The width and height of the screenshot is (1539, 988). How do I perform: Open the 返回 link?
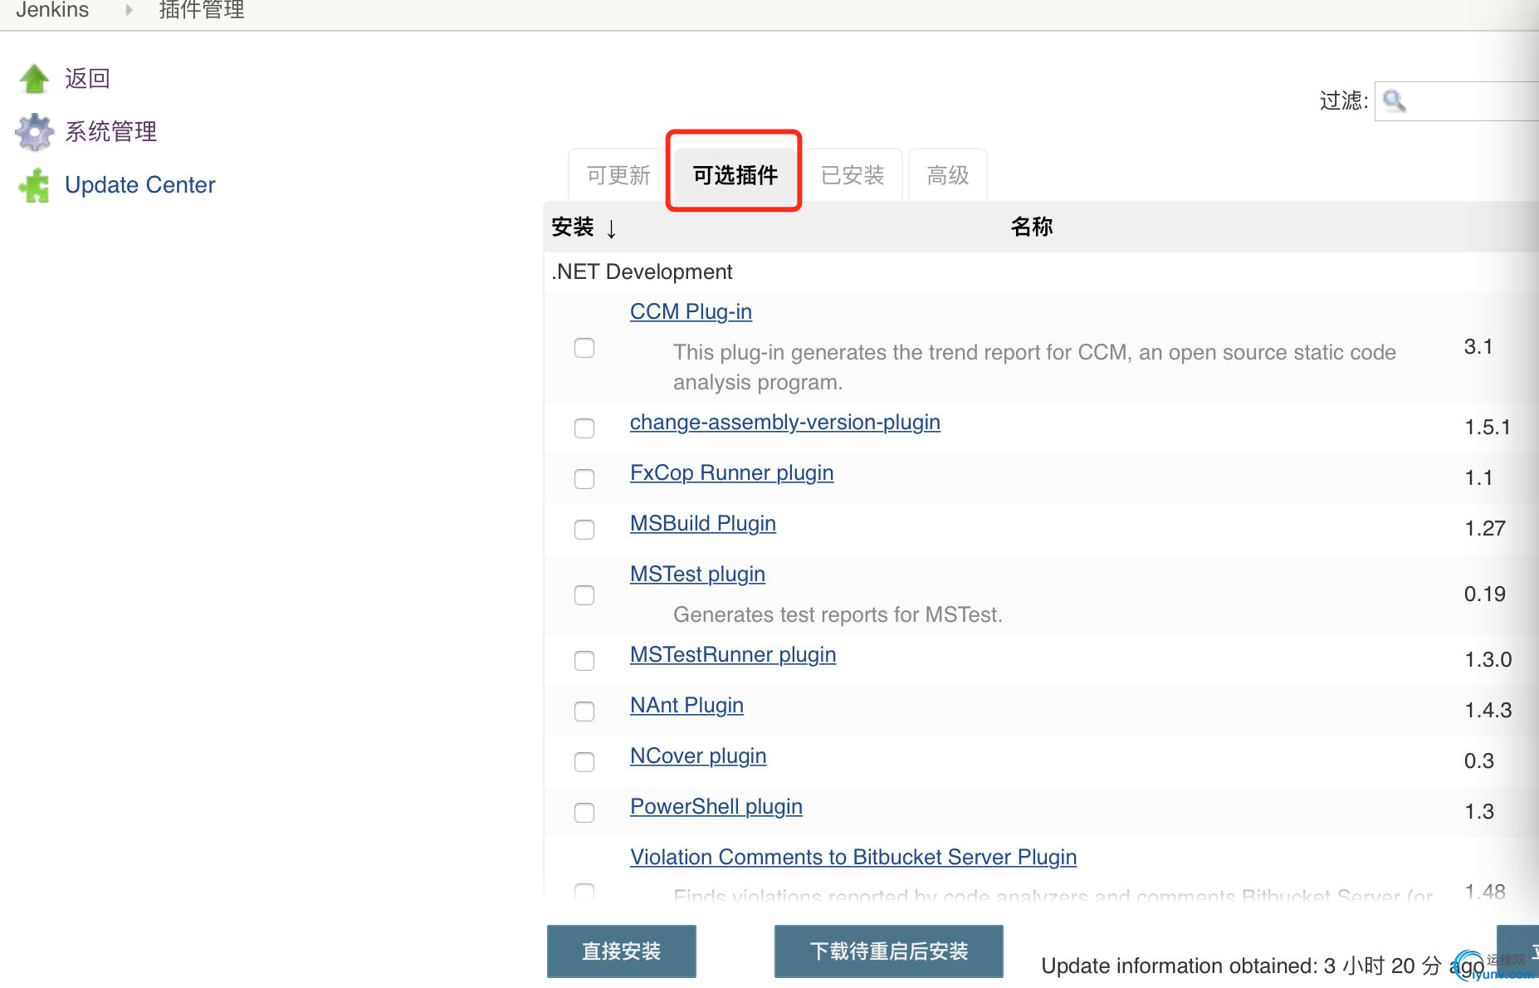[87, 79]
